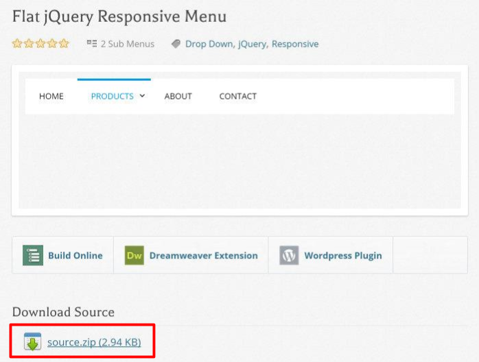
Task: Open the ABOUT menu item
Action: tap(178, 96)
